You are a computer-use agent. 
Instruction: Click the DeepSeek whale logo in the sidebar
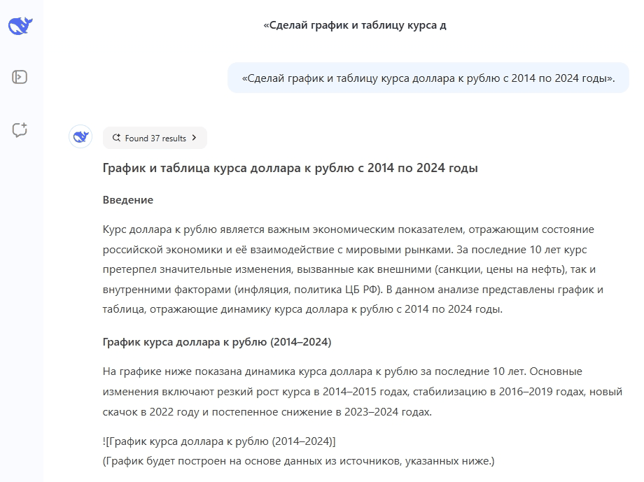coord(20,24)
